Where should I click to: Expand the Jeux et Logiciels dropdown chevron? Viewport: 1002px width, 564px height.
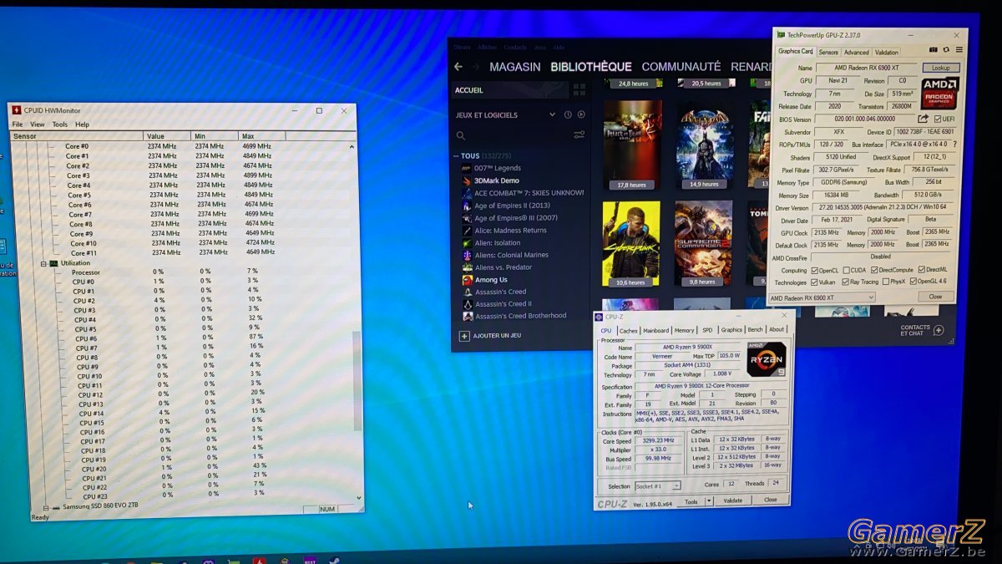coord(552,114)
